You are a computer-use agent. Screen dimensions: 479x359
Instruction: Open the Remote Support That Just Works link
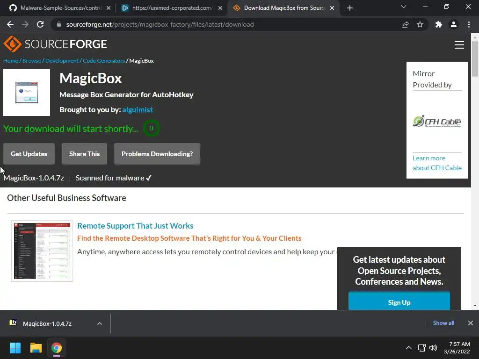pos(135,226)
